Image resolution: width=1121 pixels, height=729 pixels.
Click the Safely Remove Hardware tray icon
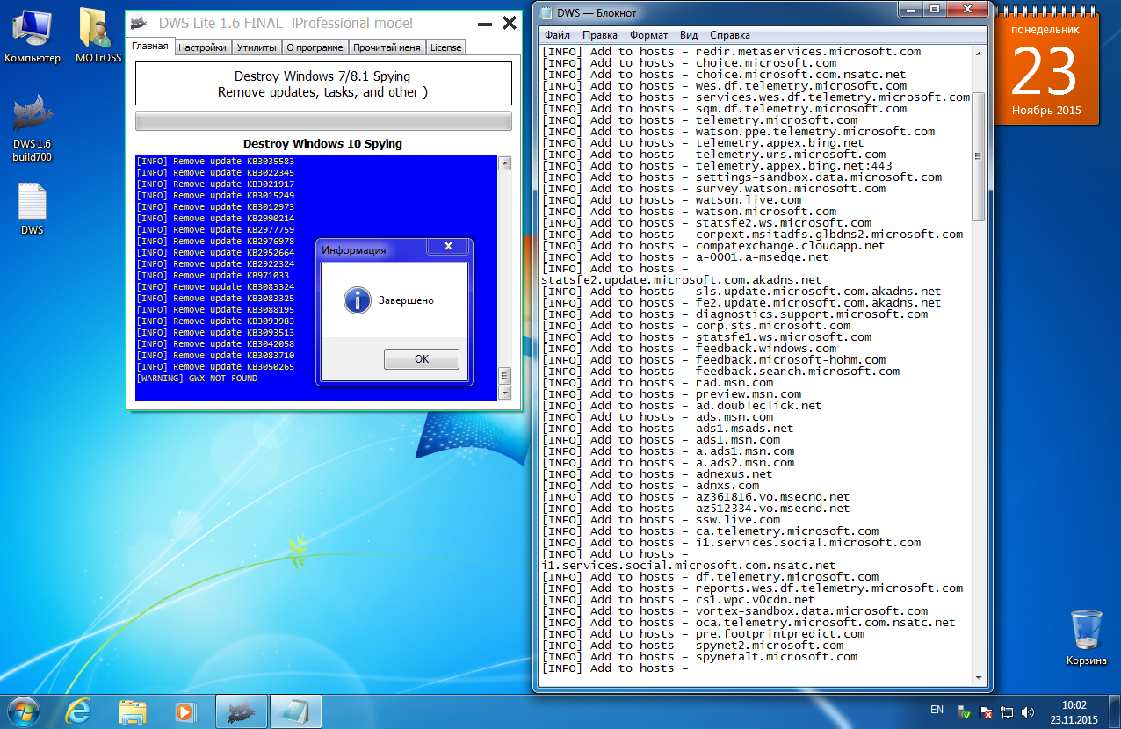pyautogui.click(x=964, y=711)
